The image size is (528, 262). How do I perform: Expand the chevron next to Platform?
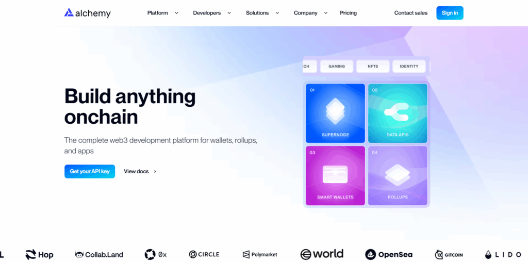pos(176,13)
